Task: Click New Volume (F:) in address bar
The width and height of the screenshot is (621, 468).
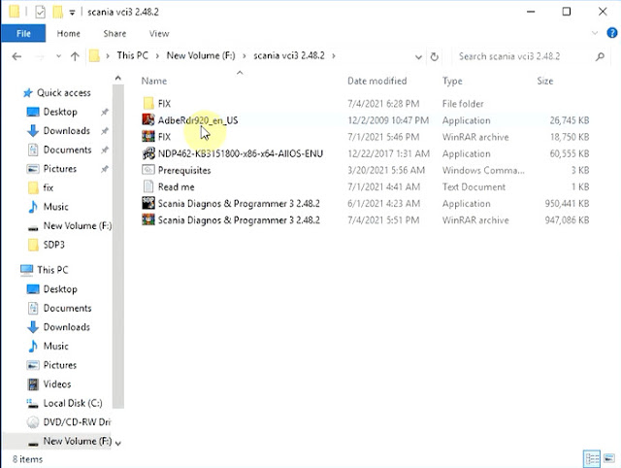Action: [201, 55]
